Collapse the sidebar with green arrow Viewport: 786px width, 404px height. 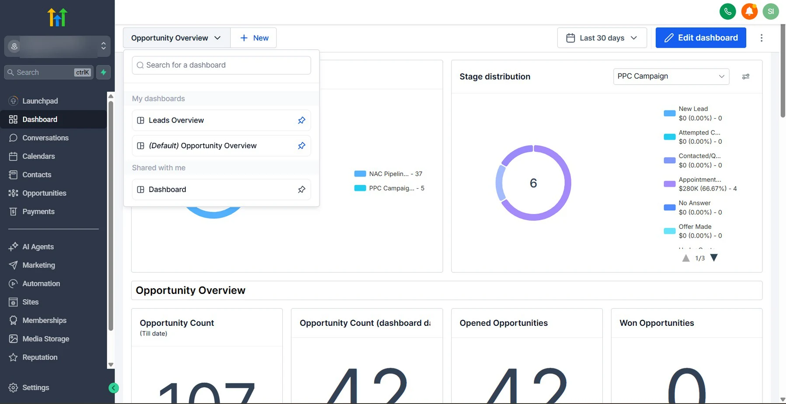click(114, 388)
